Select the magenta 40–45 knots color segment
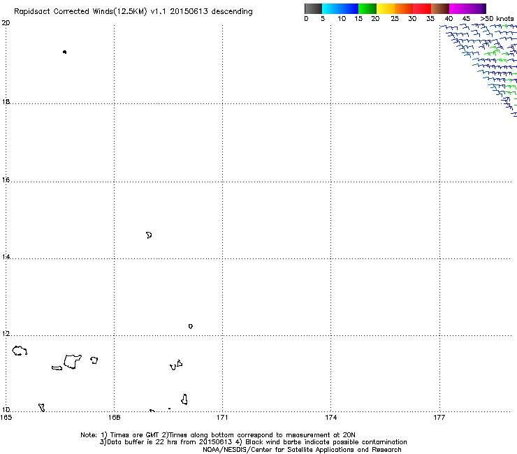Viewport: 517px width, 454px height. point(458,8)
